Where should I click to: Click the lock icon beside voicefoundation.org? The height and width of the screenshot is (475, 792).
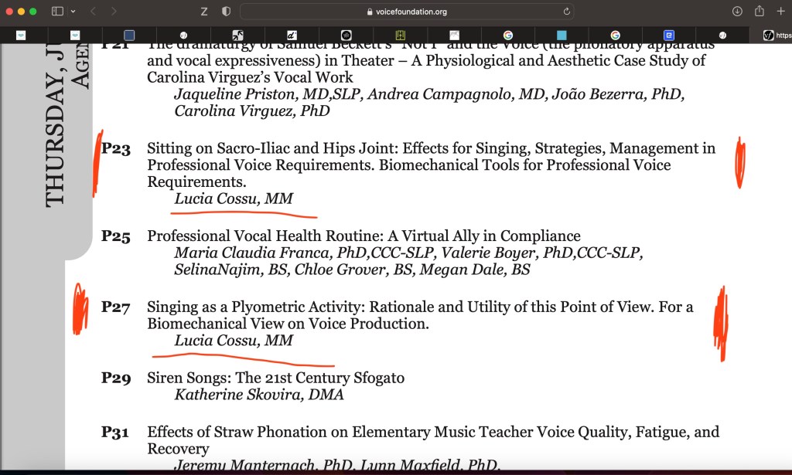tap(369, 12)
